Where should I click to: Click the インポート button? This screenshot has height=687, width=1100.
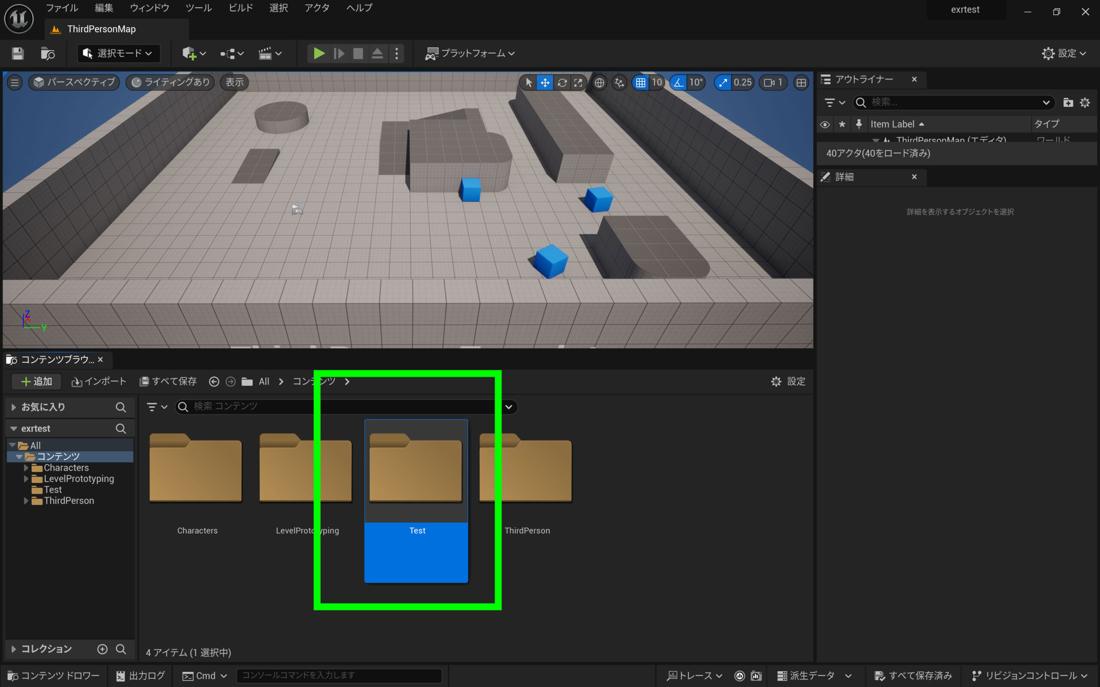99,381
